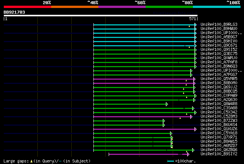Click the purple arrowhead of UniRef100_Q1KUZ6 alignment
Image resolution: width=244 pixels, height=164 pixels.
click(x=196, y=129)
